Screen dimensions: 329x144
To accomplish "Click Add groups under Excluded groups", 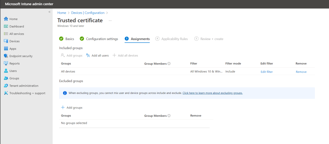I will (72, 107).
